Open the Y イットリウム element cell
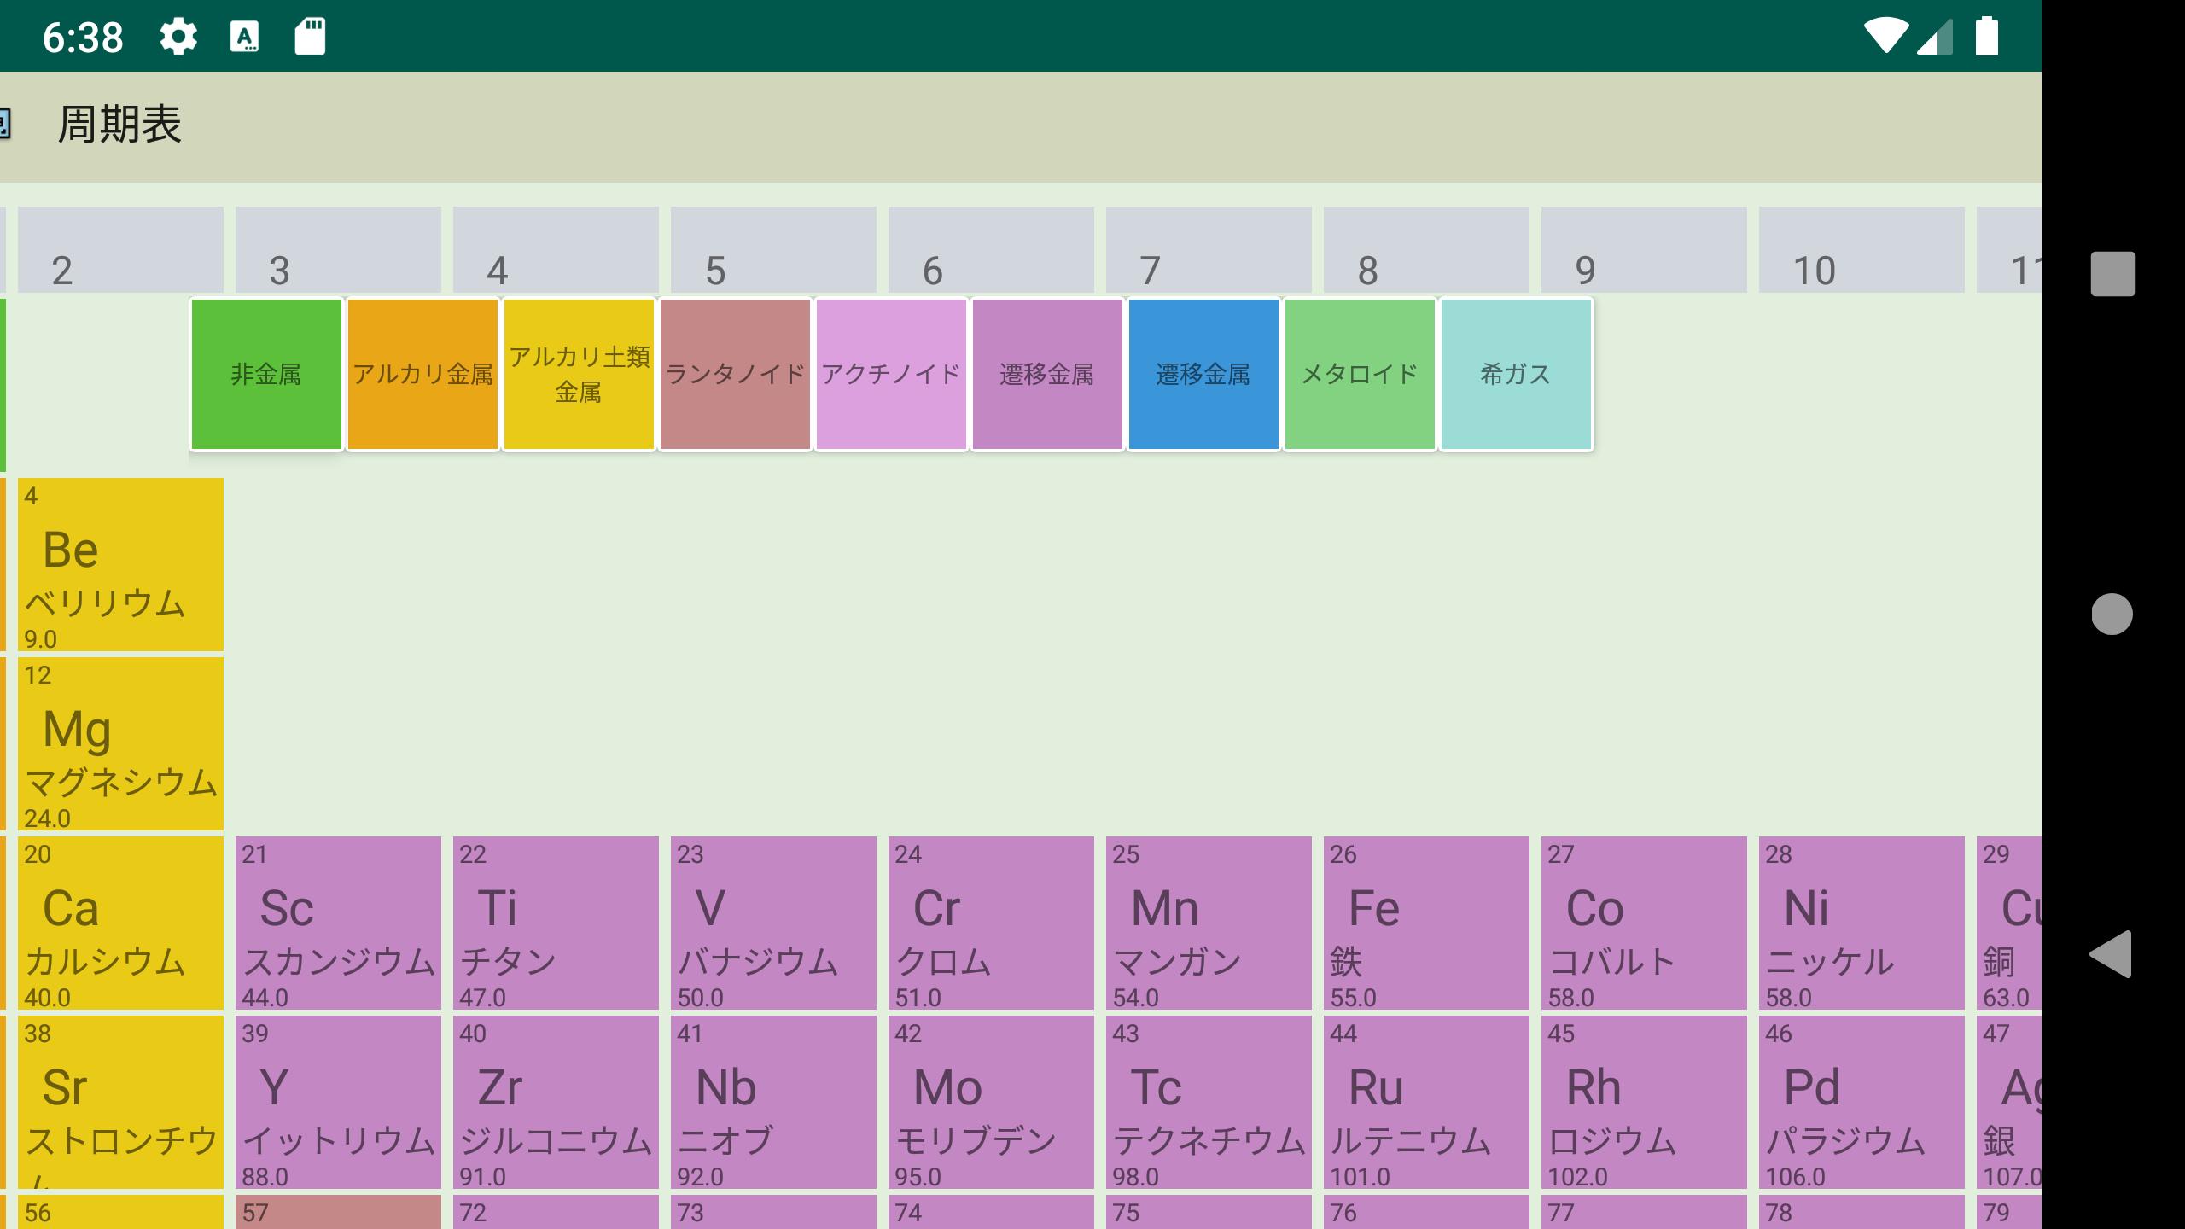2185x1229 pixels. 338,1102
